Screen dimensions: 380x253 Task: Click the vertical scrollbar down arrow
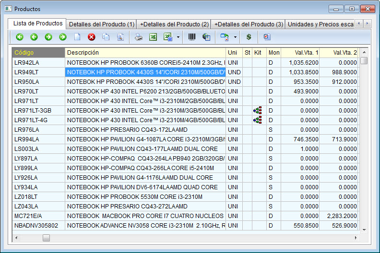[x=364, y=229]
